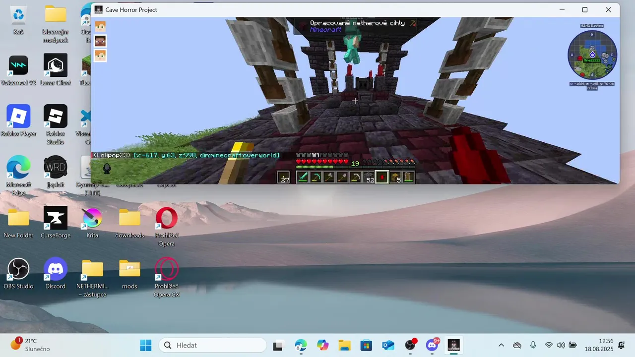
Task: Open the Prohlížeč Opera shortcut
Action: tap(167, 227)
